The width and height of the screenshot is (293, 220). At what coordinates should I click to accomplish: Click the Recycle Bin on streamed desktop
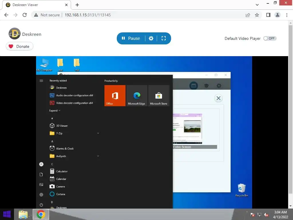point(241,190)
